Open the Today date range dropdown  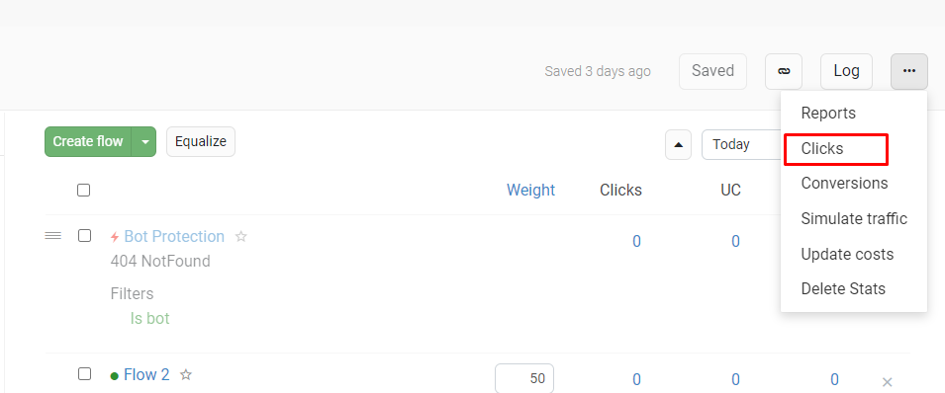[x=741, y=144]
